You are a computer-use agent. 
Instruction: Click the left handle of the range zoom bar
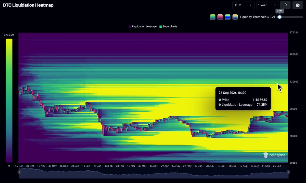(x=19, y=172)
